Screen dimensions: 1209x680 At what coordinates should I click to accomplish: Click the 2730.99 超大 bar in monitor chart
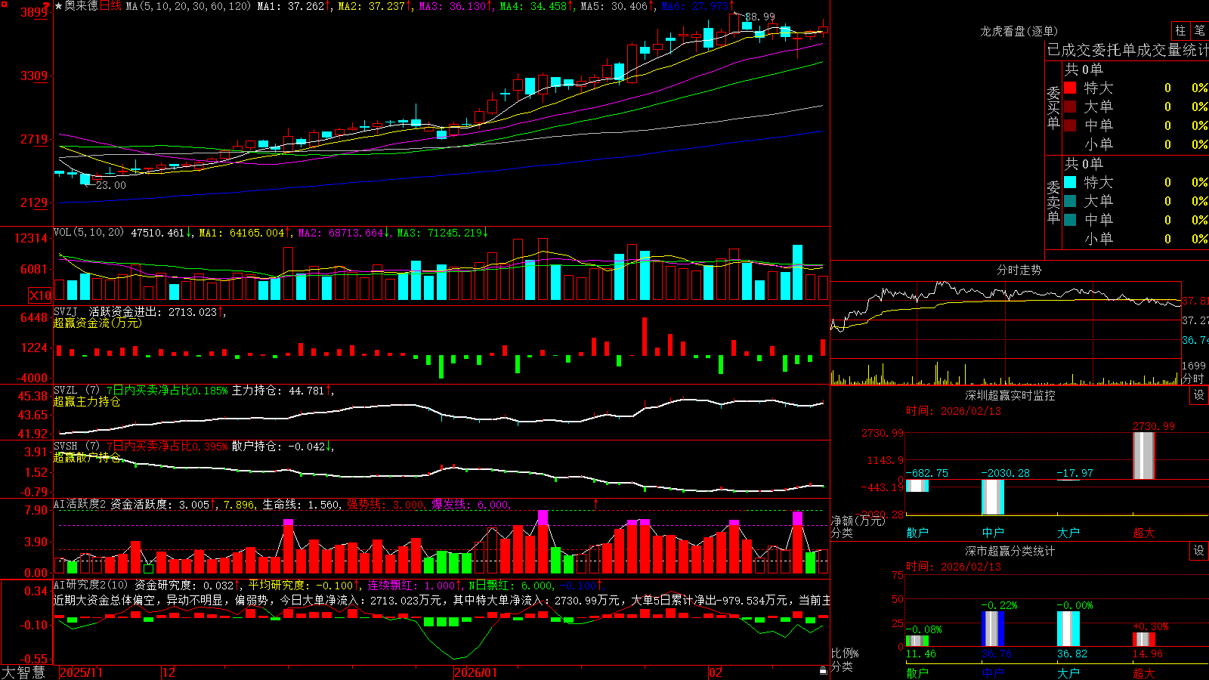(1144, 456)
